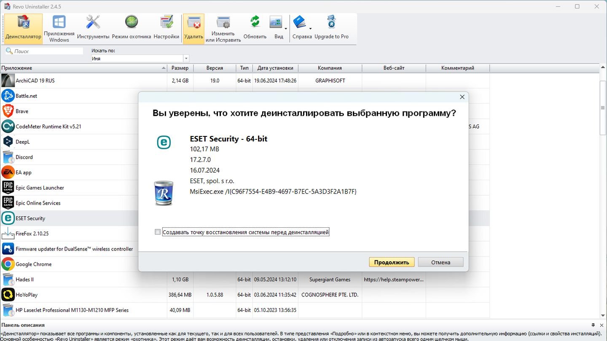
Task: Click the Firmware updater DualSense icon
Action: tap(8, 249)
